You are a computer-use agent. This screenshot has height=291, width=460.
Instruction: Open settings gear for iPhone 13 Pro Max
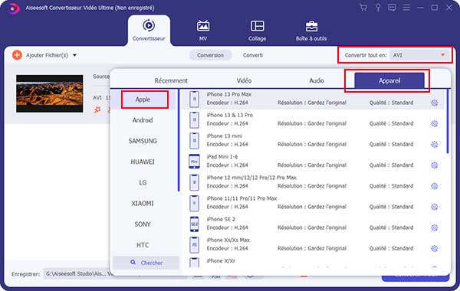[435, 103]
